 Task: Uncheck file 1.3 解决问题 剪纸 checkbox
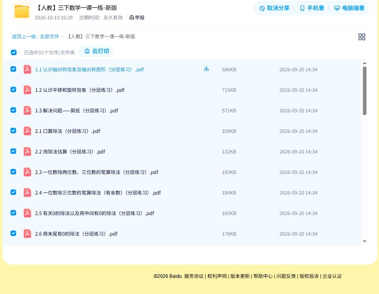click(13, 110)
